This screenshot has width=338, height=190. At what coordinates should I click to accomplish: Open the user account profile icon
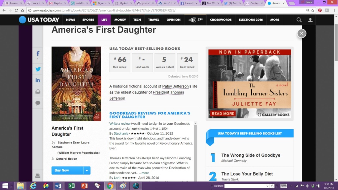coord(310,20)
